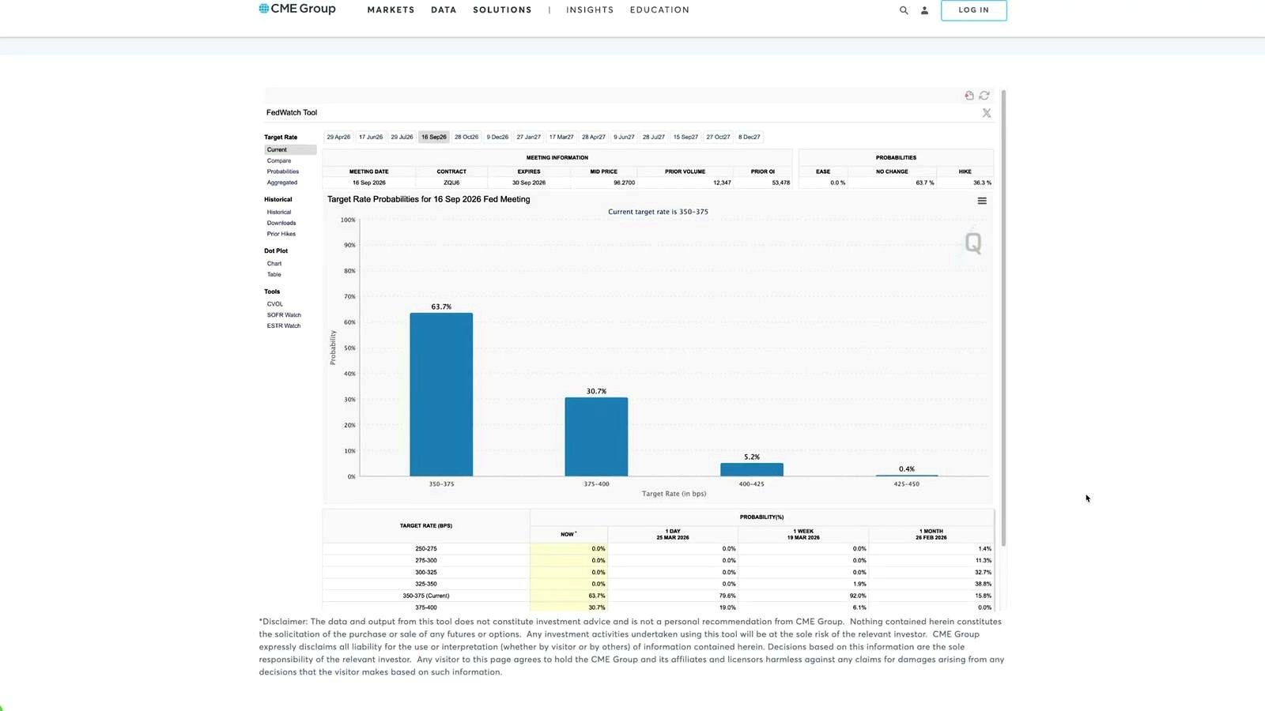The image size is (1265, 711).
Task: Open the Historical sub-link in sidebar
Action: [x=279, y=212]
